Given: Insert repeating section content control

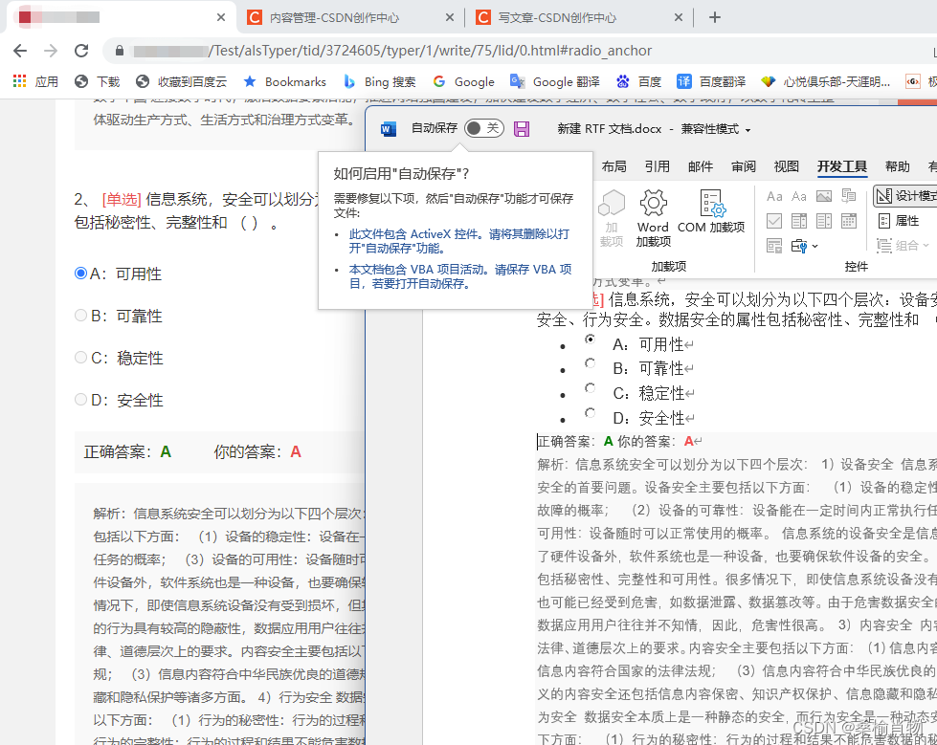Looking at the screenshot, I should pos(774,246).
